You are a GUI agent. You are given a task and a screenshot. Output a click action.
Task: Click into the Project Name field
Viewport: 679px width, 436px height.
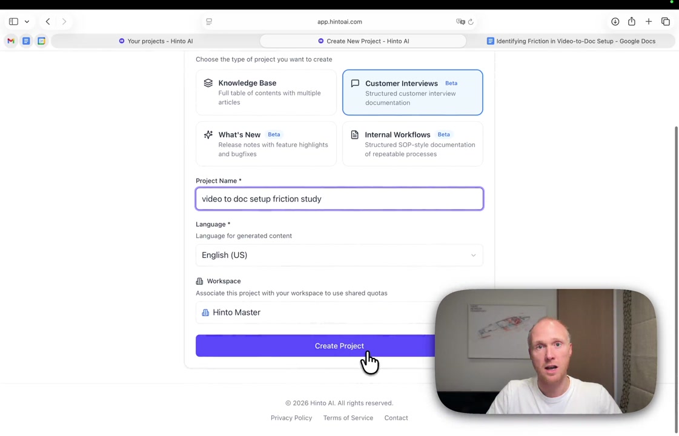(339, 199)
